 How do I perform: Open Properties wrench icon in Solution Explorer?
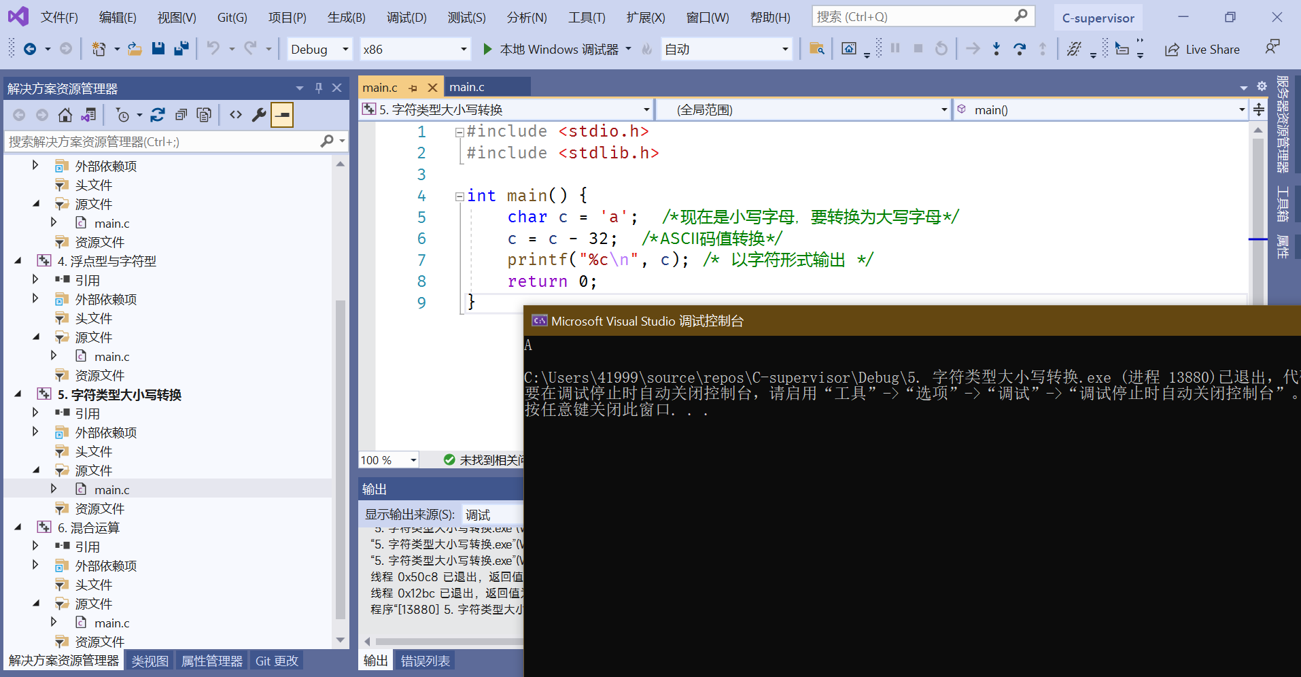pyautogui.click(x=259, y=115)
